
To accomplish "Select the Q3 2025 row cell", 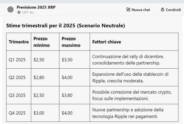I will (17, 95).
